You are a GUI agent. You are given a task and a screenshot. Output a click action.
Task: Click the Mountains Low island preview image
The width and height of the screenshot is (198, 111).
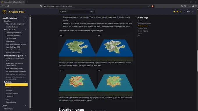coord(77,48)
